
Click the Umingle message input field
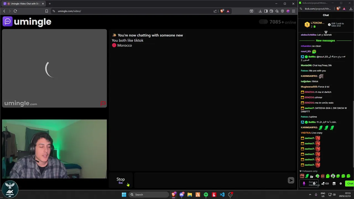click(x=210, y=180)
